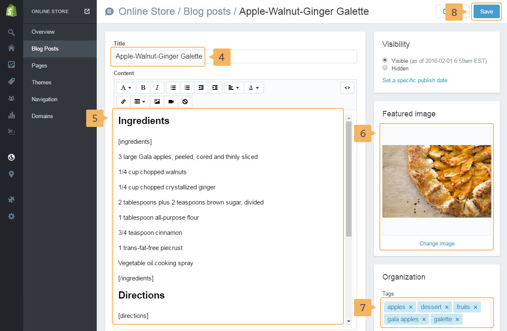This screenshot has width=507, height=331.
Task: Go to the Navigation section
Action: point(44,99)
